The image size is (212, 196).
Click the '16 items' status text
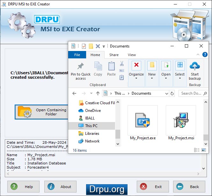tap(80, 150)
